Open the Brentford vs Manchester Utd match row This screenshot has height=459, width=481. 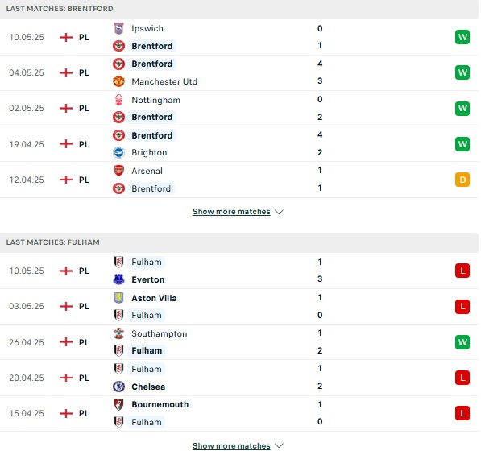click(239, 73)
